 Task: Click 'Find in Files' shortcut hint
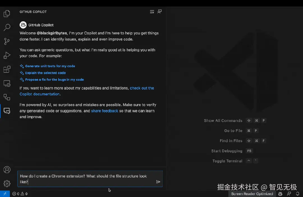click(x=231, y=141)
